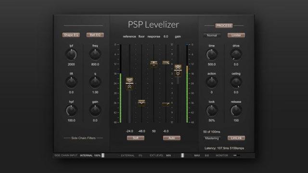Click the lpf knob set to 2000
The height and width of the screenshot is (173, 308).
pos(71,54)
